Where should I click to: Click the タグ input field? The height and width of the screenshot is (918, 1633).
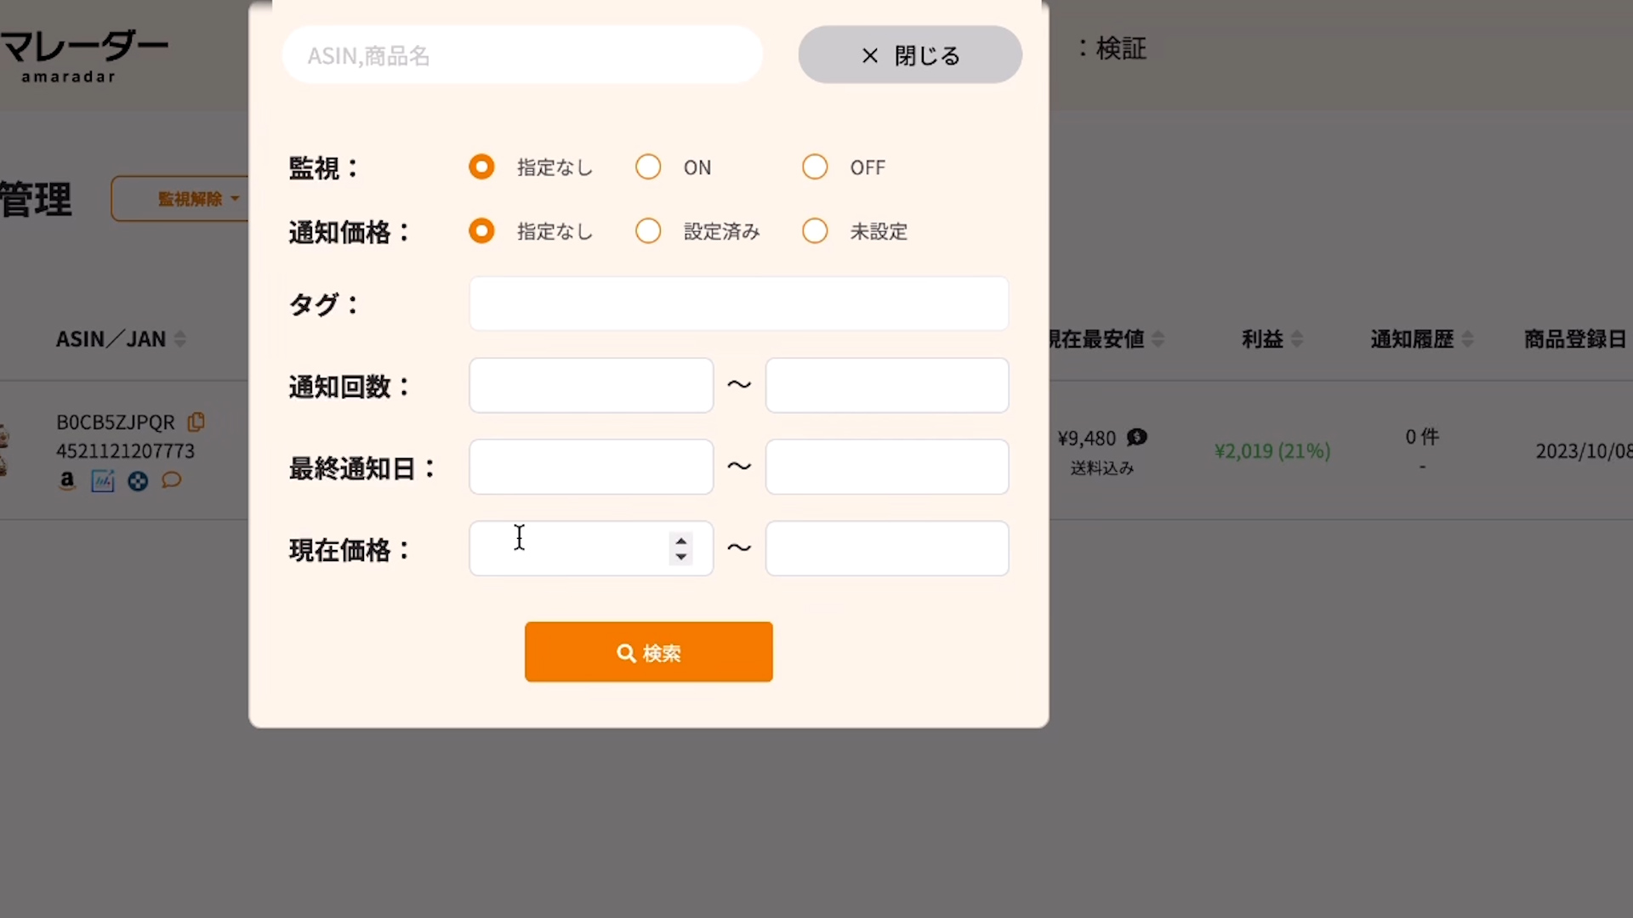[x=738, y=303]
